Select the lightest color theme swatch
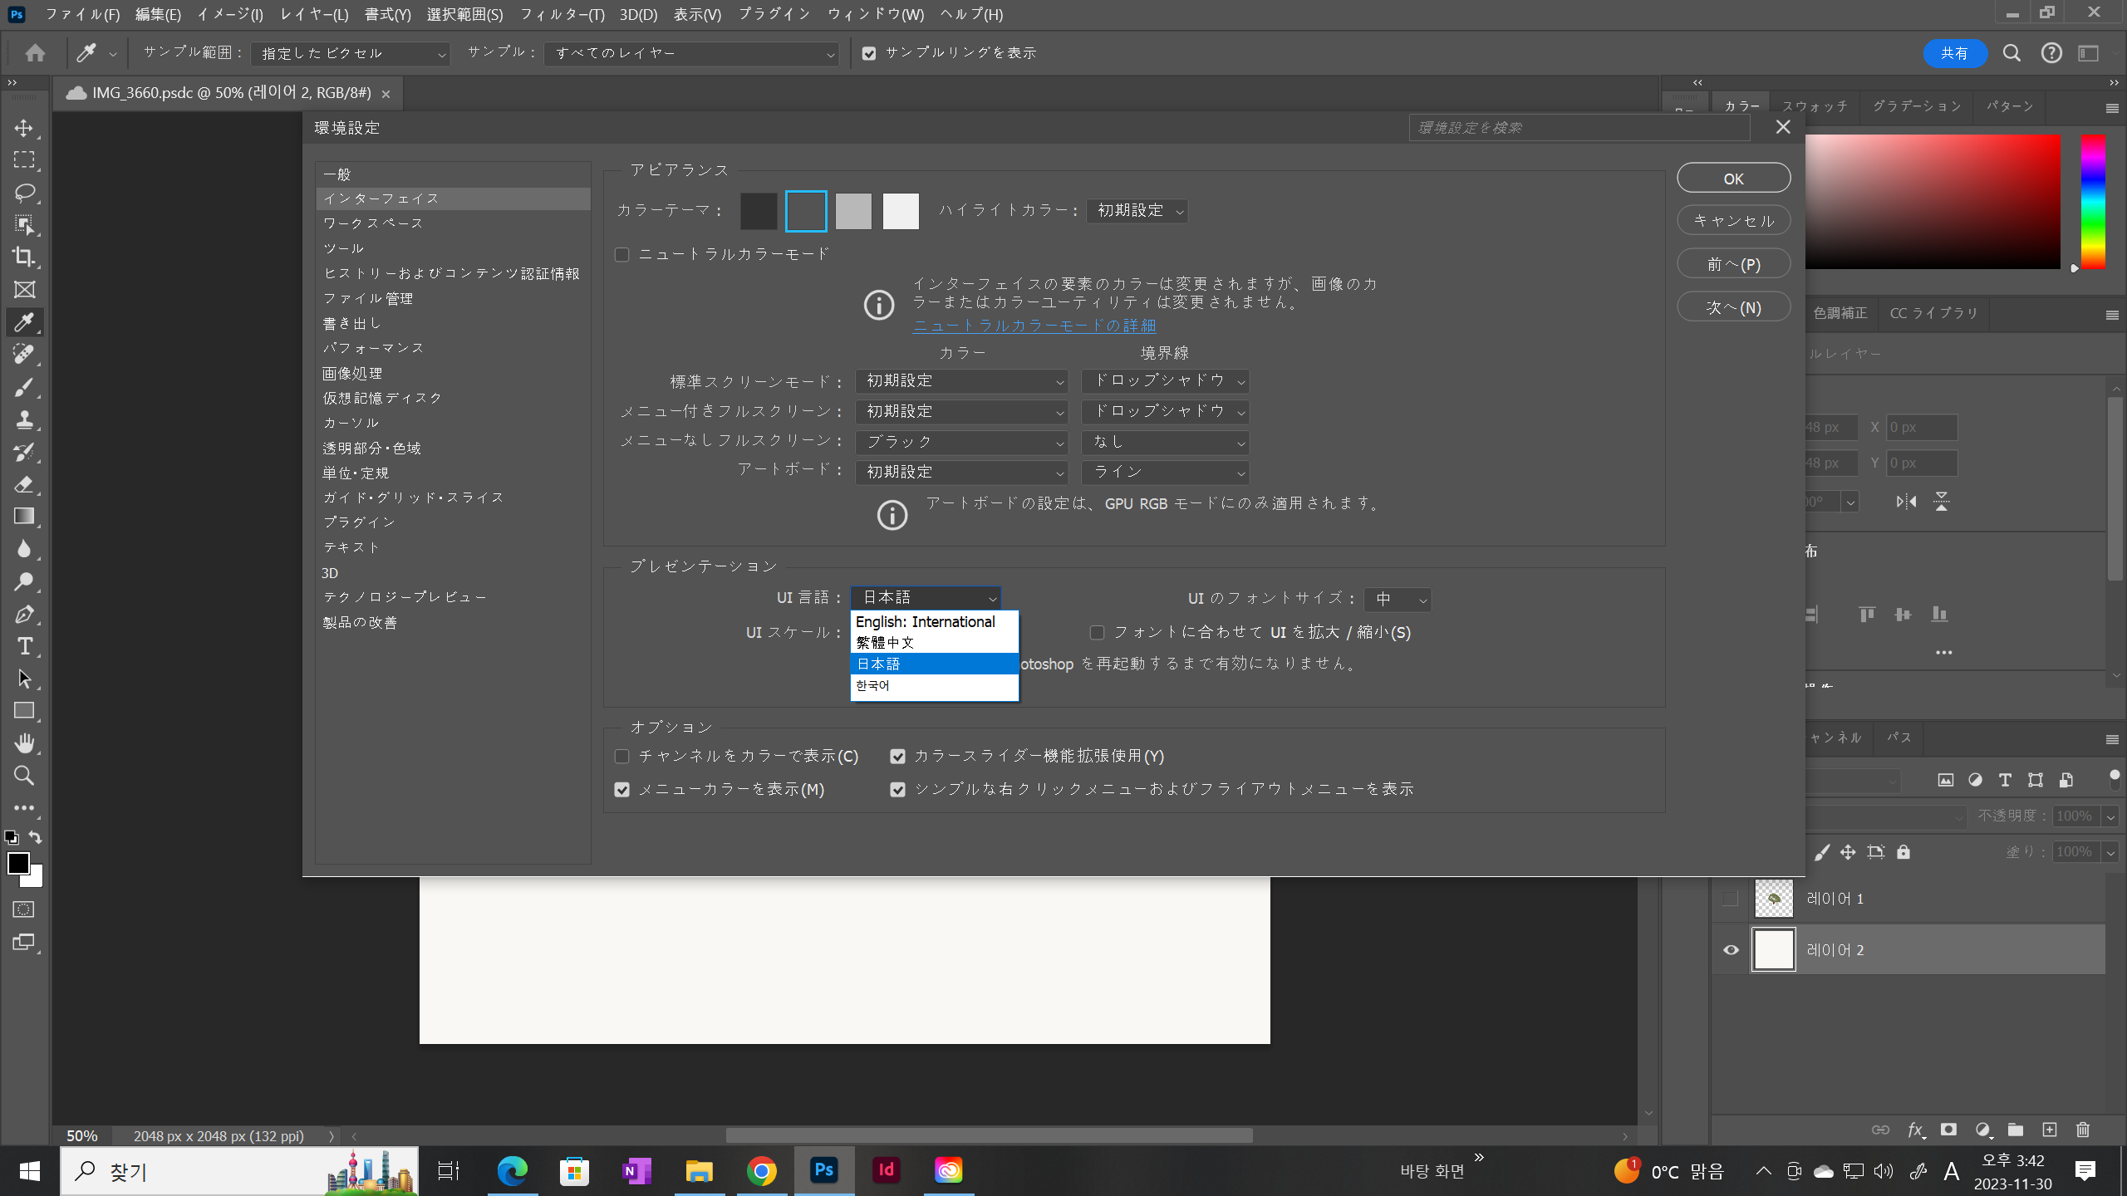 (x=901, y=211)
